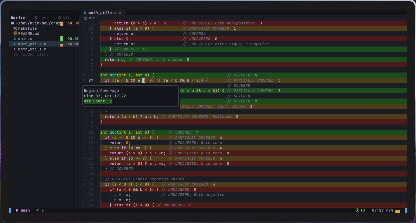The image size is (416, 223).
Task: Click the COVERED: Handle negative values comment
Action: coord(145,179)
